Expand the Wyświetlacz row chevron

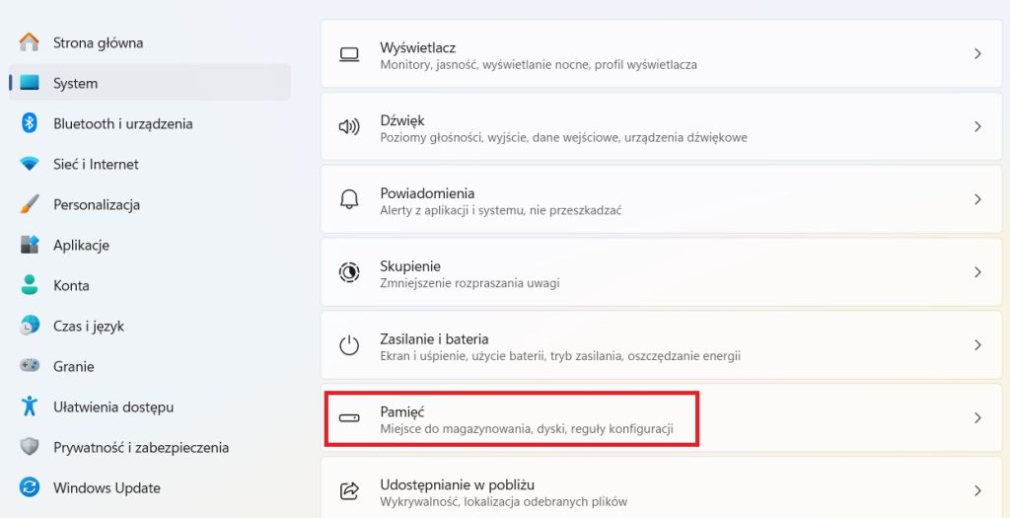tap(977, 53)
